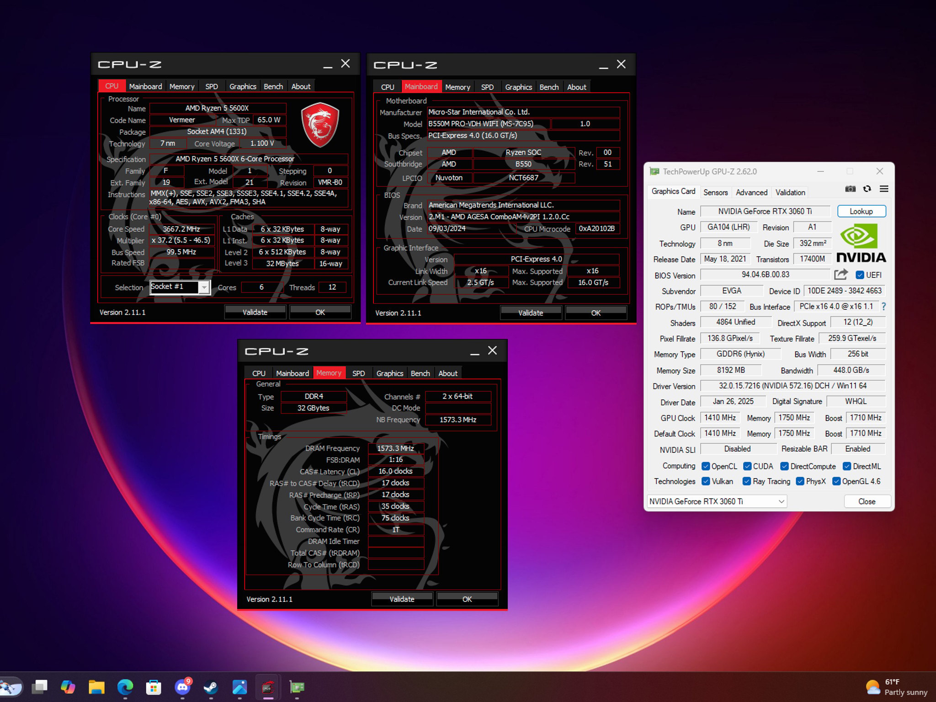Click the Close button in GPU-Z
Screen dimensions: 936x702
click(867, 501)
